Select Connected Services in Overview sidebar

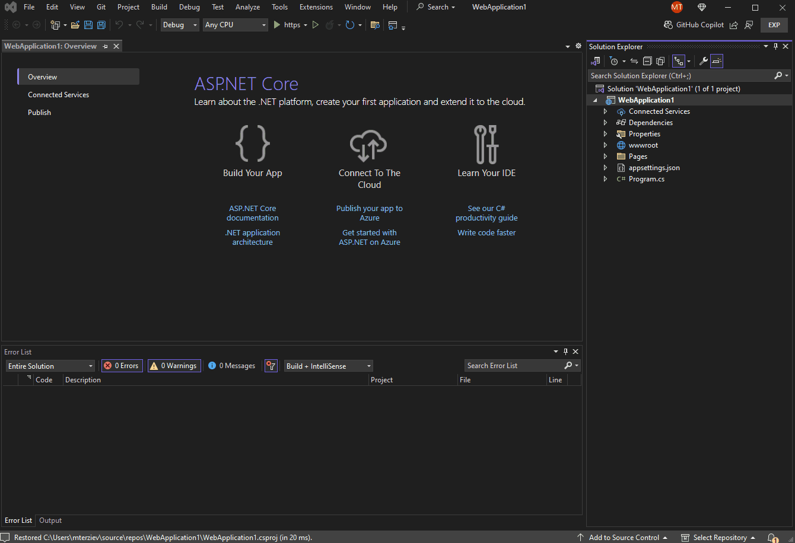(x=58, y=95)
